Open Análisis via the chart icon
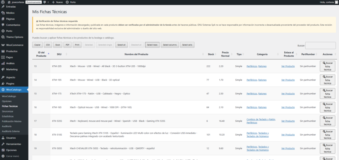Viewport: 339px width, 160px height. 3,63
